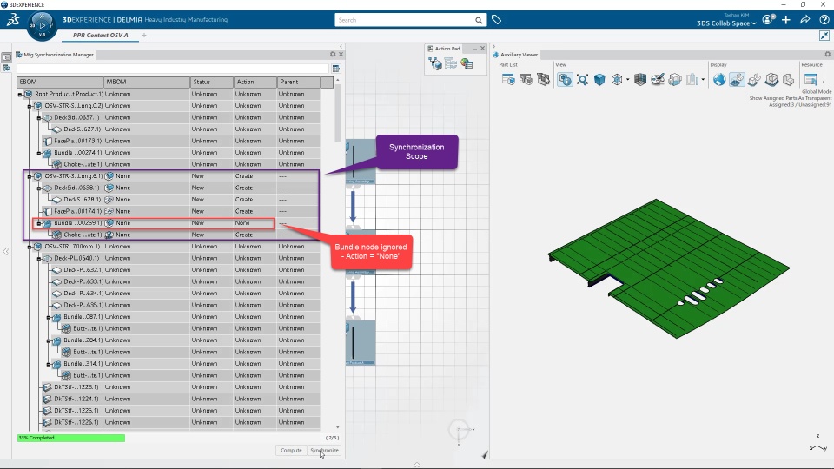834x469 pixels.
Task: Open Auxiliary Viewer settings gear
Action: [828, 54]
